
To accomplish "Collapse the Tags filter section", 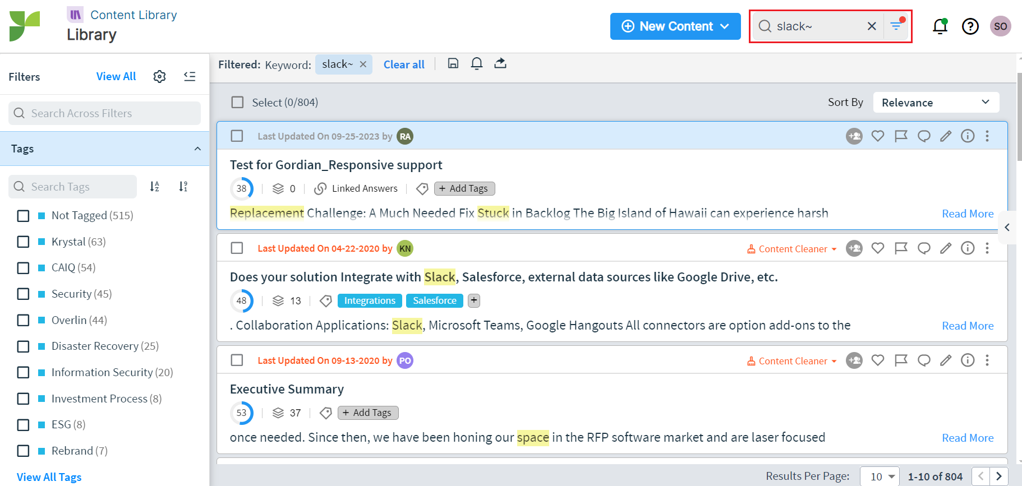I will tap(197, 149).
